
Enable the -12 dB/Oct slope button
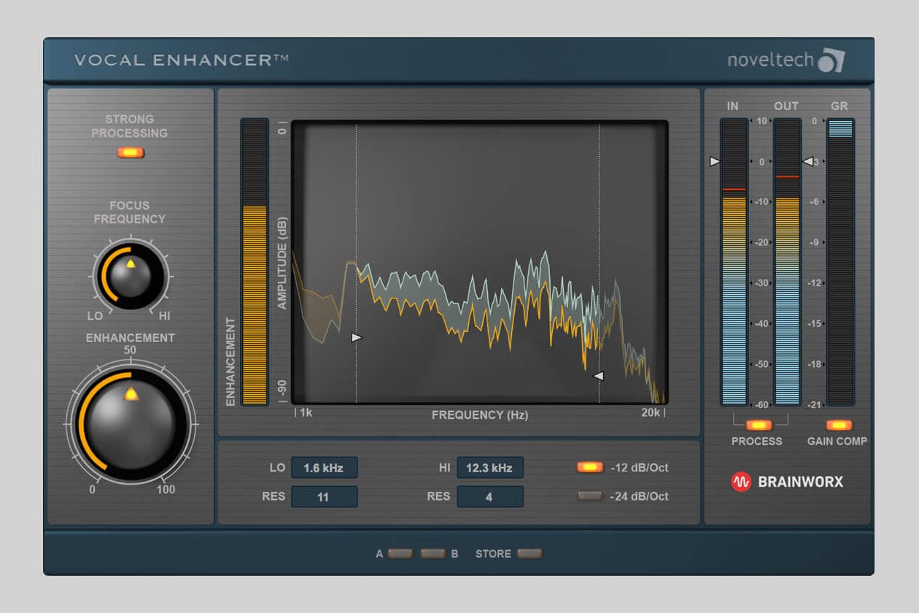pyautogui.click(x=590, y=467)
